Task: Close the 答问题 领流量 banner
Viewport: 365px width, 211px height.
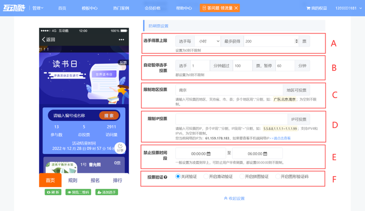Action: click(236, 8)
